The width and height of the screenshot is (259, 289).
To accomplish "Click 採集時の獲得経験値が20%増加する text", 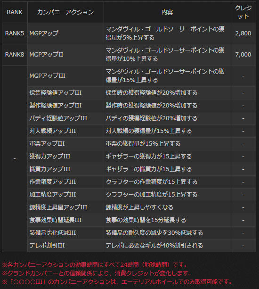I will click(x=152, y=93).
